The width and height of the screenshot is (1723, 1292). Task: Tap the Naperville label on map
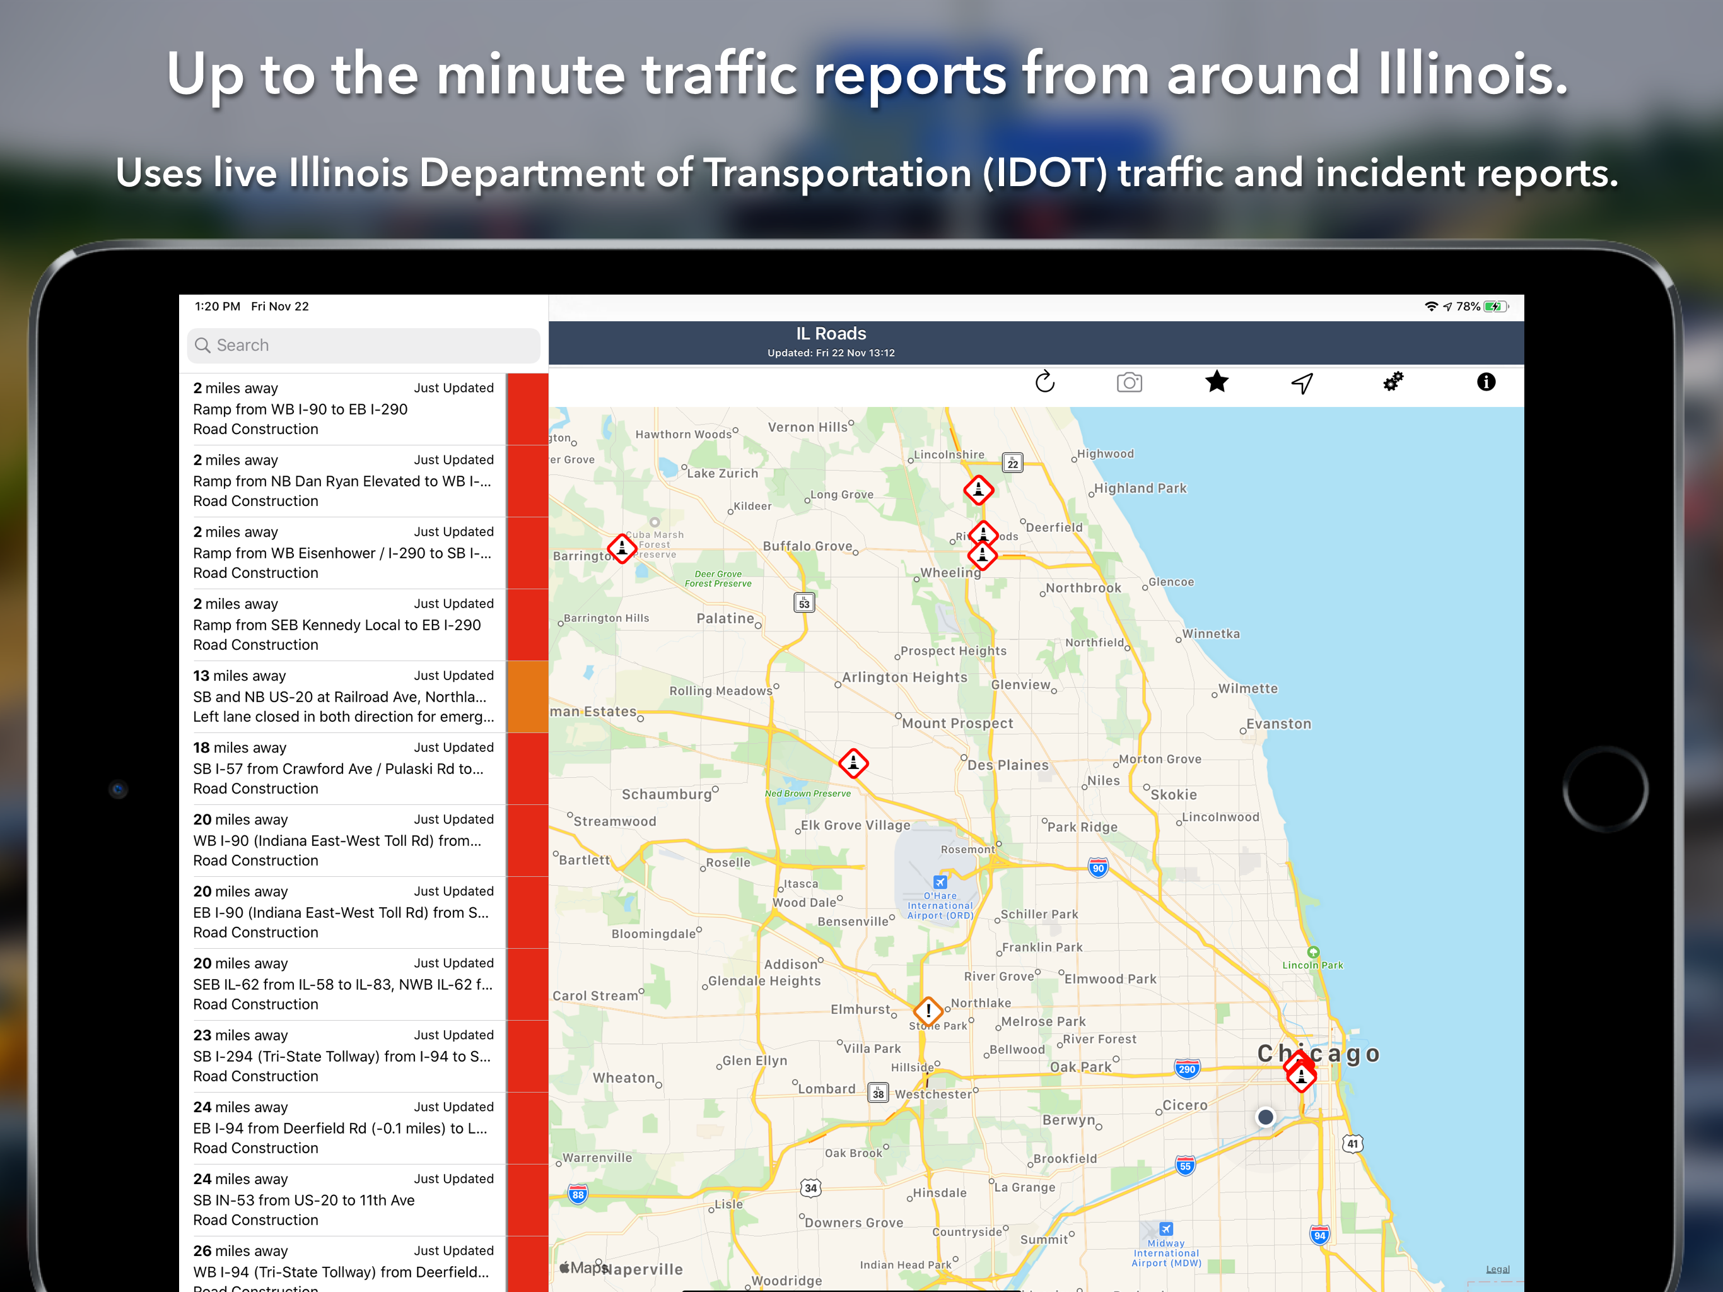[x=642, y=1269]
